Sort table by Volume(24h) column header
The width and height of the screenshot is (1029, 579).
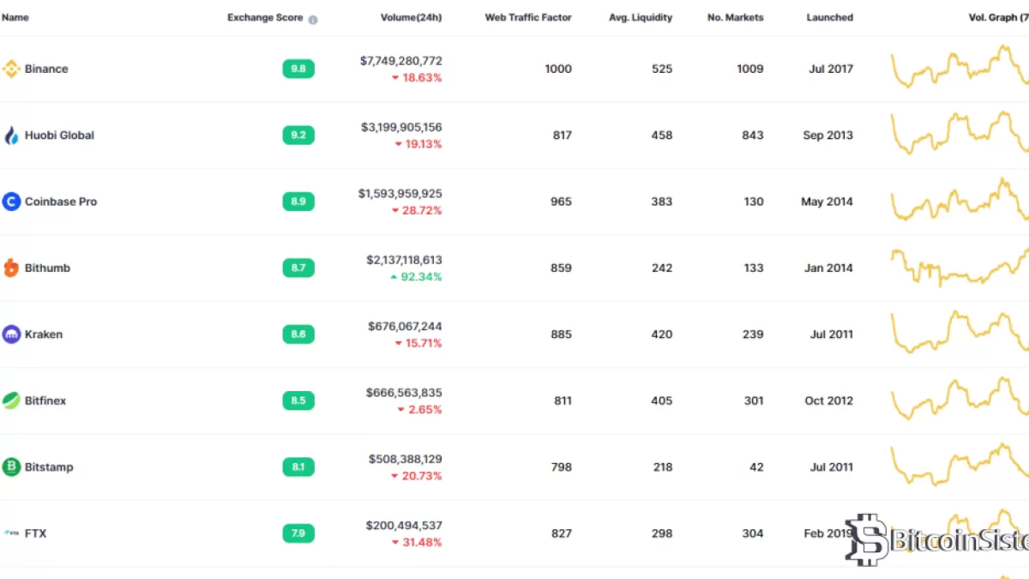(x=411, y=17)
